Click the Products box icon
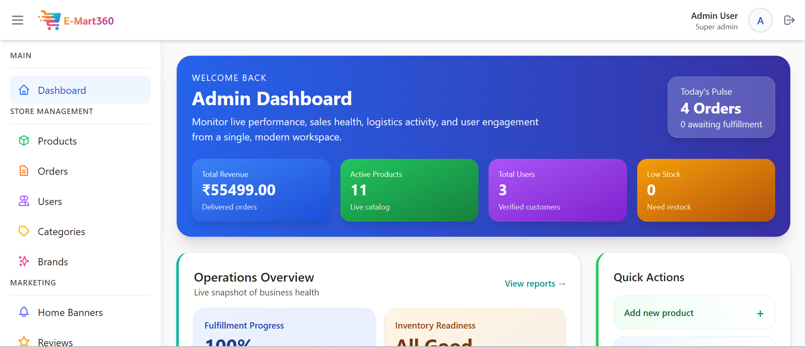This screenshot has height=347, width=805. 24,141
